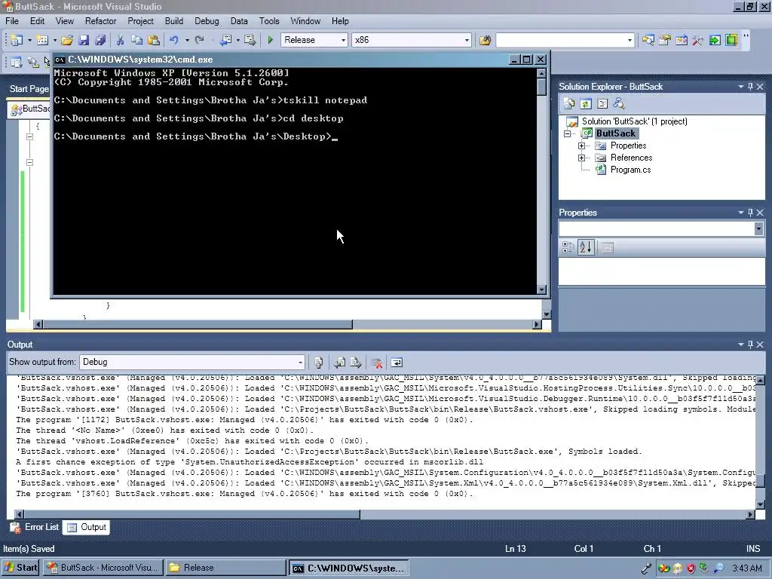Click the taskbar clock showing 3:43 AM
Screen dimensions: 772x579
coord(747,568)
